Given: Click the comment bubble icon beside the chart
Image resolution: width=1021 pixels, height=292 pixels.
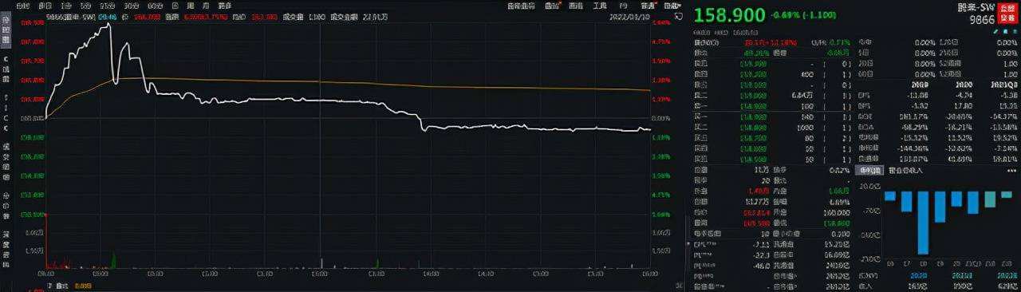Looking at the screenshot, I should coord(678,16).
